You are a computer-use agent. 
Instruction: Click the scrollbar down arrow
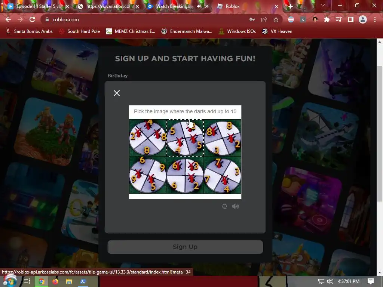click(379, 272)
